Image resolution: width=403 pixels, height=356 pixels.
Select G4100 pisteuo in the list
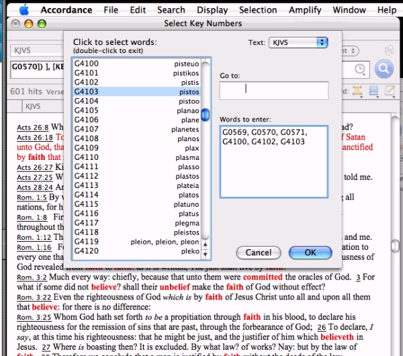(136, 64)
